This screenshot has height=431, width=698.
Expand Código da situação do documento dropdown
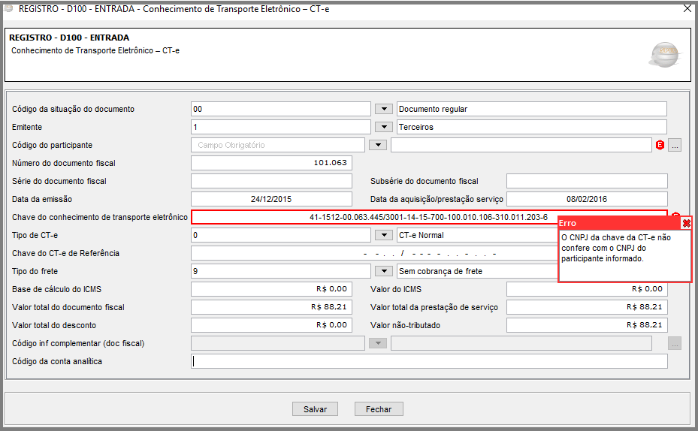(x=384, y=109)
